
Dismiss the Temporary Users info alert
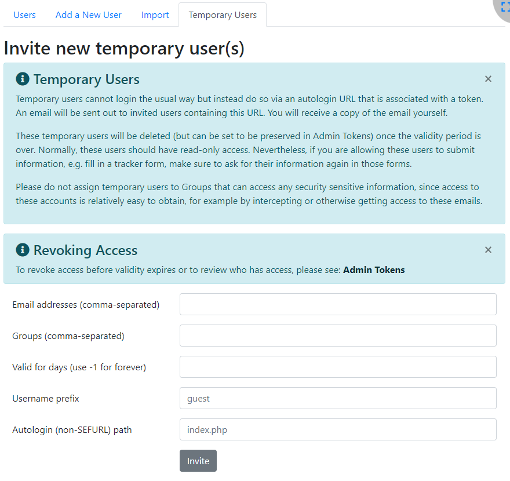(488, 79)
